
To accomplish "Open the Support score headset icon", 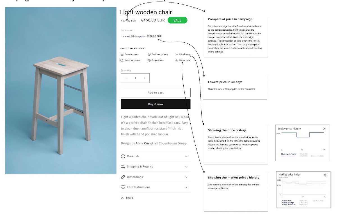I will click(x=149, y=60).
